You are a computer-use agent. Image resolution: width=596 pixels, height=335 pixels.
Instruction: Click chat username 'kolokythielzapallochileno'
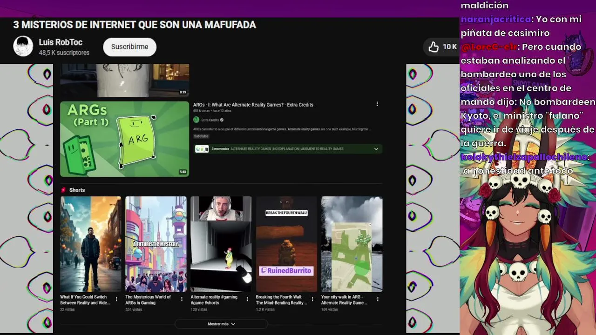tap(524, 157)
